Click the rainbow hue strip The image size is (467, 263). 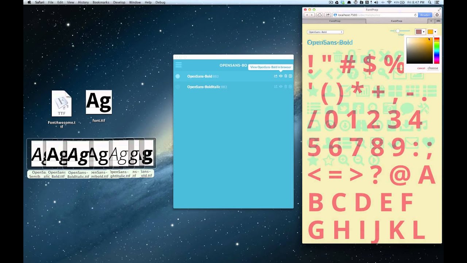[436, 50]
